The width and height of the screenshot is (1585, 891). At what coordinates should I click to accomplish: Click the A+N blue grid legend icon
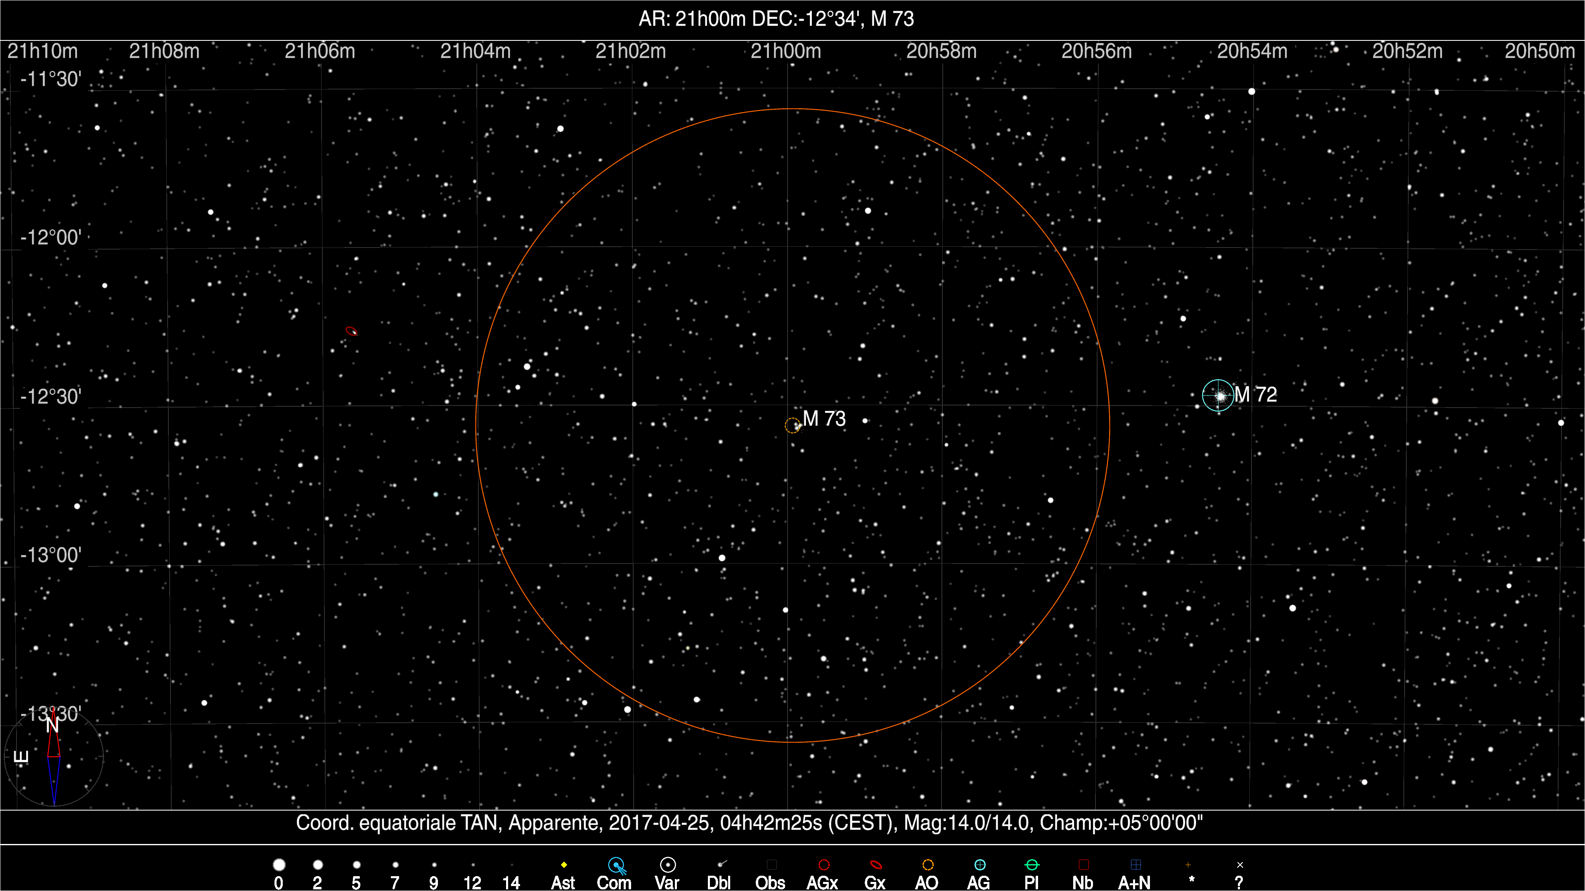(x=1136, y=865)
